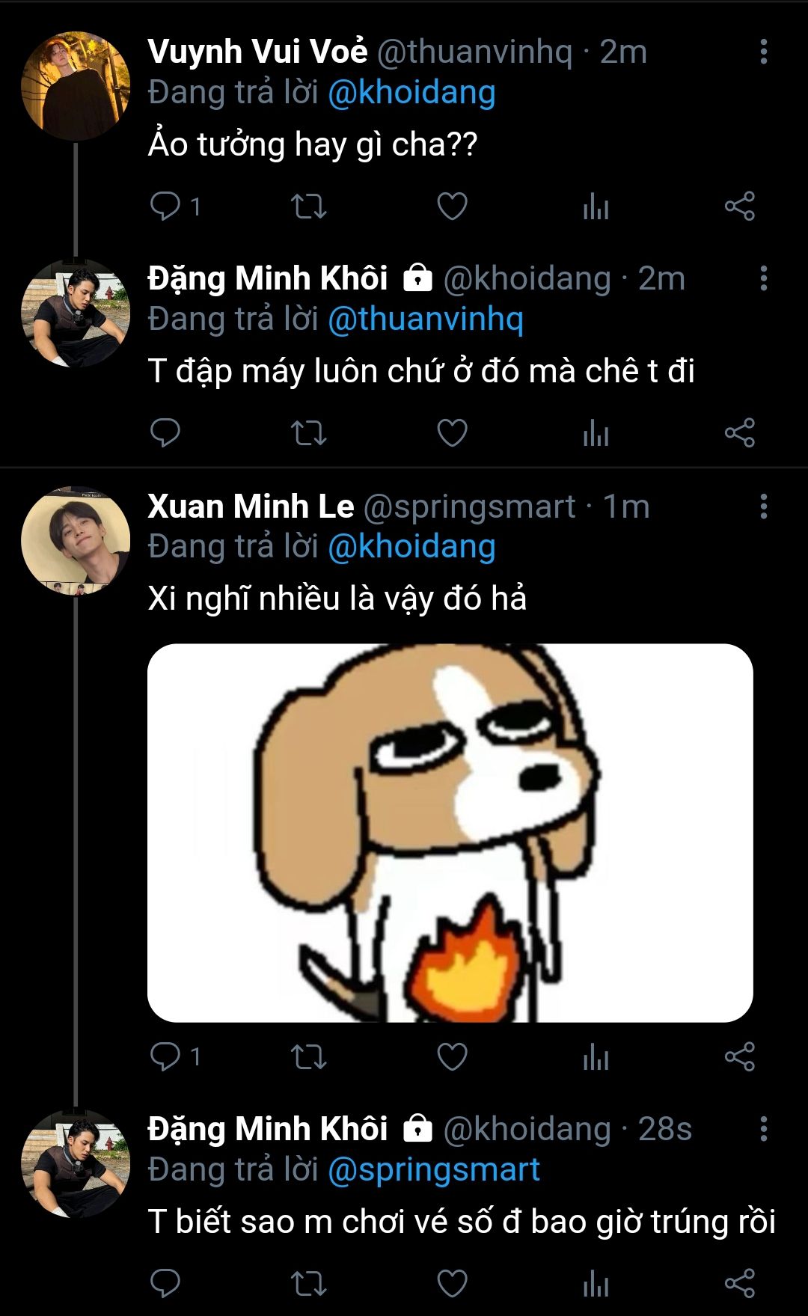Image resolution: width=808 pixels, height=1316 pixels.
Task: Share Xuan Minh Le's dog meme tweet
Action: coord(739,1057)
